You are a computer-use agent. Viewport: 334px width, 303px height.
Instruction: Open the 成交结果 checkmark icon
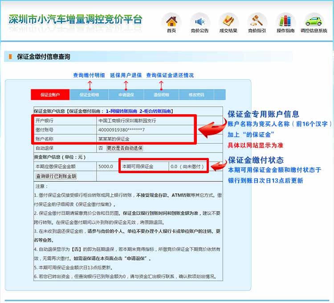click(x=228, y=21)
